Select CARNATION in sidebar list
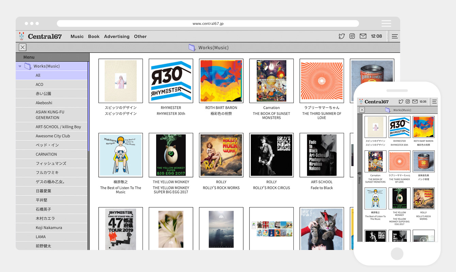Screen dimensions: 456x272 click(x=52, y=154)
